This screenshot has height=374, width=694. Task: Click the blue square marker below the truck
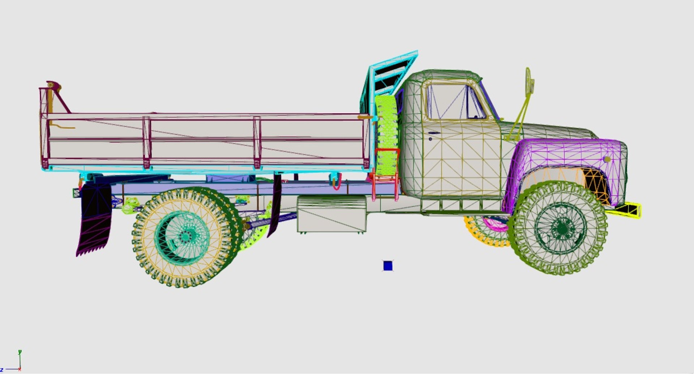click(x=387, y=266)
